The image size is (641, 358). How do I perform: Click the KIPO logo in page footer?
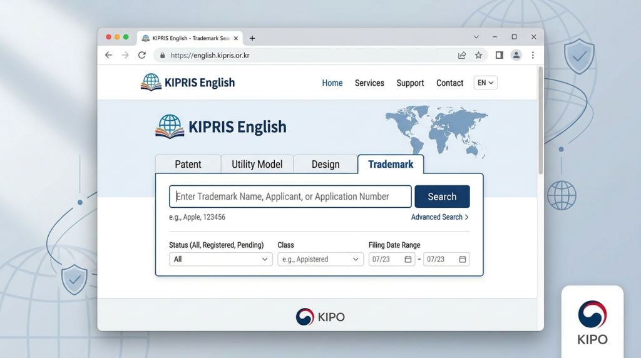click(320, 317)
